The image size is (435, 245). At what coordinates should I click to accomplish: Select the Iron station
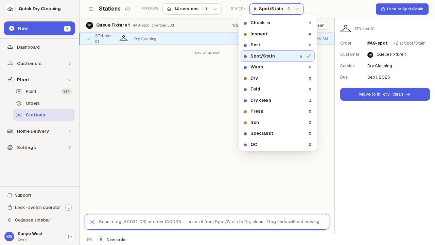tap(278, 122)
